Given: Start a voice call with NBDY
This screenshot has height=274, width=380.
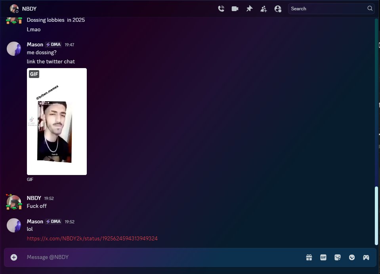Looking at the screenshot, I should pyautogui.click(x=221, y=8).
